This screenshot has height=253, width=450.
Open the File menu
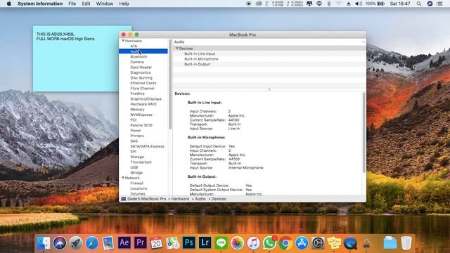pos(72,4)
